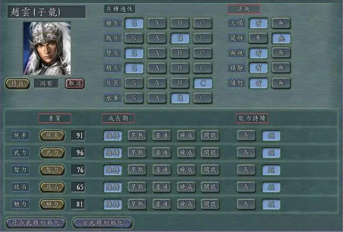Set 統率 ability duration to 長
Viewport: 343px width, 232px height.
[x=247, y=136]
